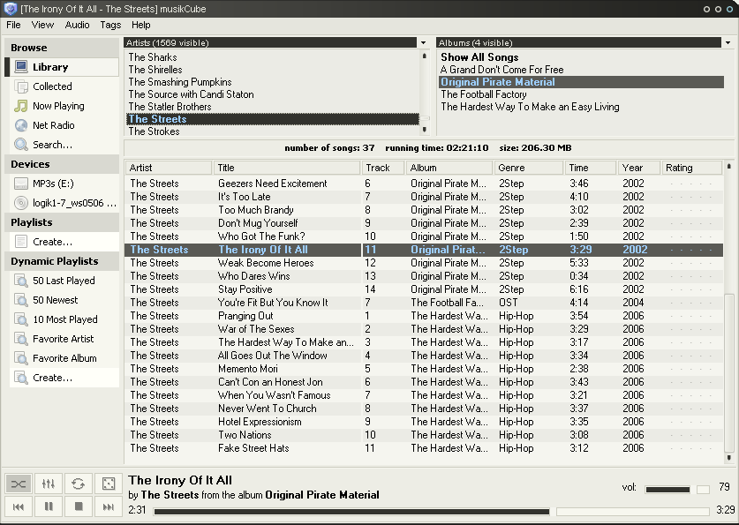Open the Albums pane dropdown arrow
739x525 pixels.
728,43
